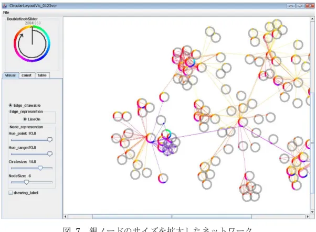
Task: Minimize the CircularLayoutVis window
Action: coord(291,6)
